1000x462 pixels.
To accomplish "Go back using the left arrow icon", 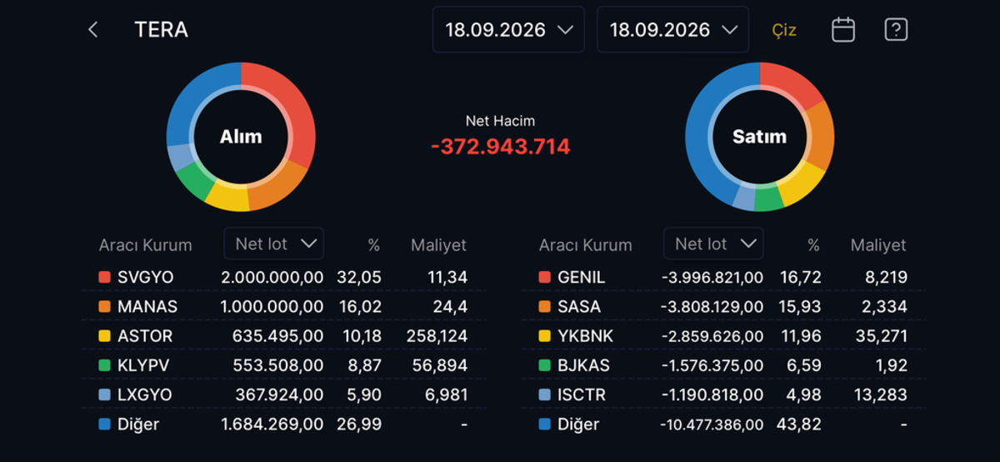I will [x=93, y=30].
